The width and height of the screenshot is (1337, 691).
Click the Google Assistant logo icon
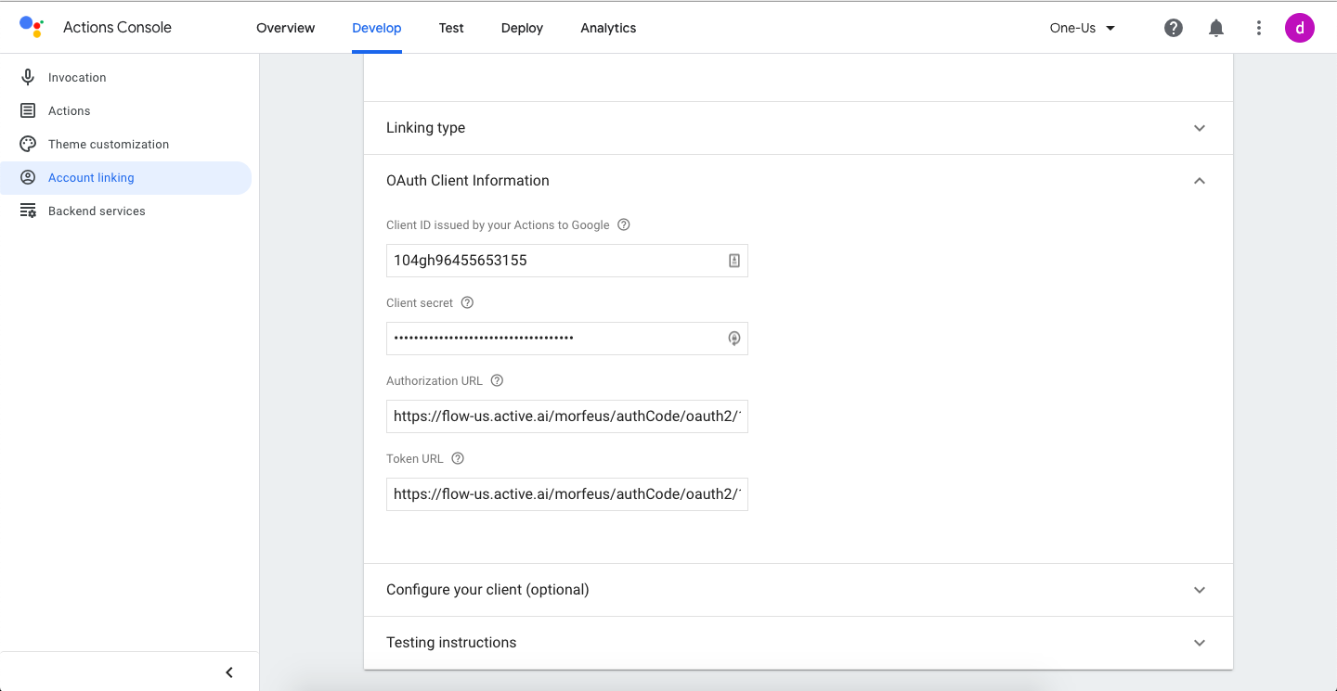32,27
